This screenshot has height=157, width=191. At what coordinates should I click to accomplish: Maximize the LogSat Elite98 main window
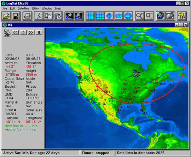[183, 4]
